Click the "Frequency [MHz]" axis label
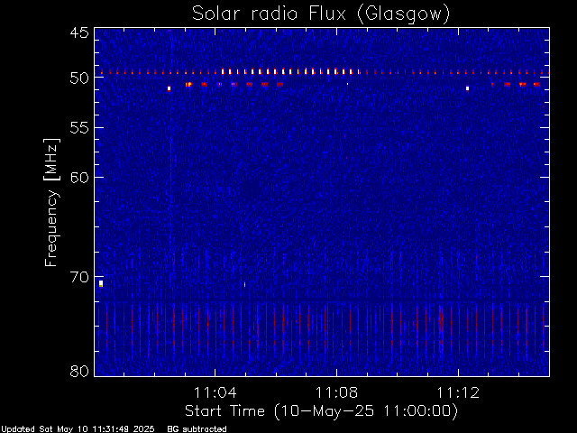 (51, 202)
